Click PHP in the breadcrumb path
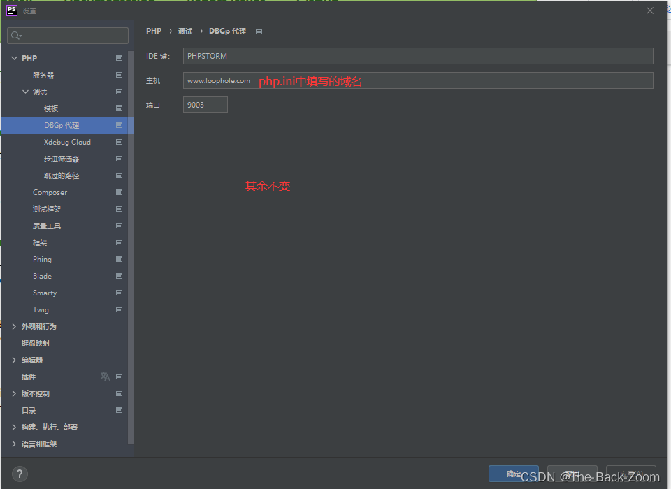671x489 pixels. pos(154,31)
